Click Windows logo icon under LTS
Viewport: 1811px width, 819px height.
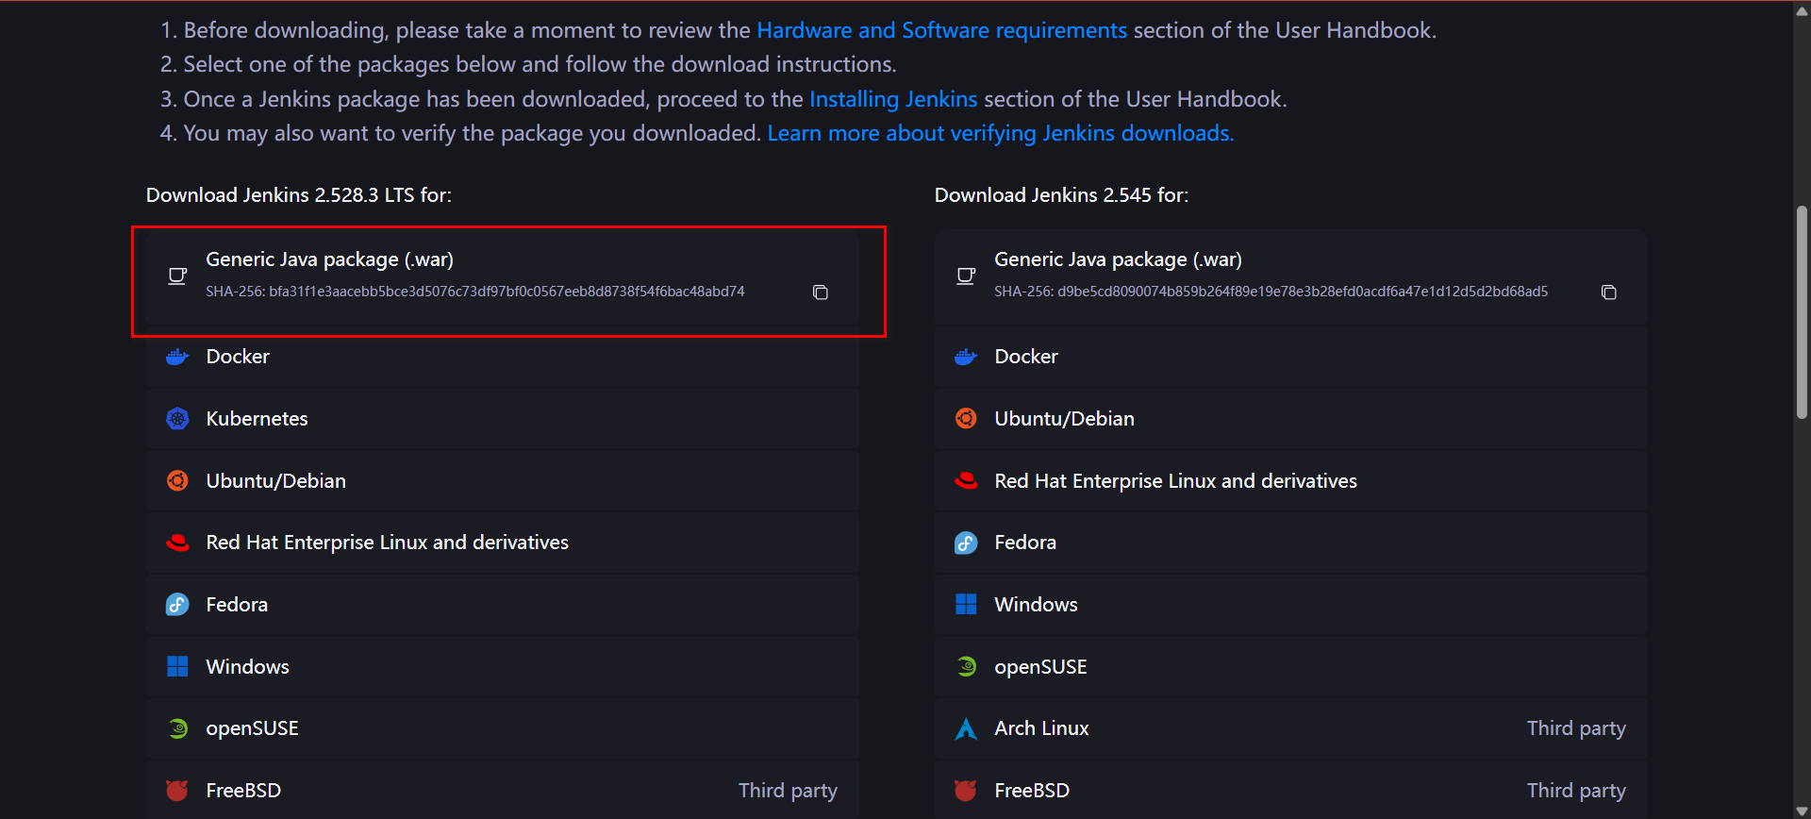(177, 667)
